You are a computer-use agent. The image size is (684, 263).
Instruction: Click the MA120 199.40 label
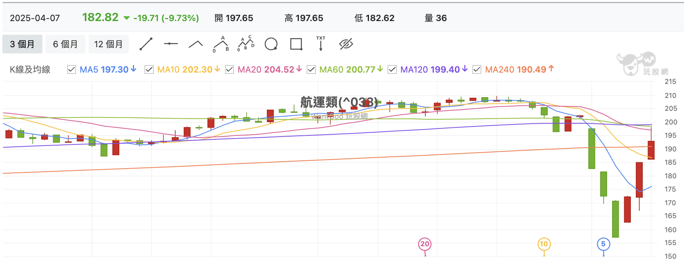pyautogui.click(x=434, y=69)
